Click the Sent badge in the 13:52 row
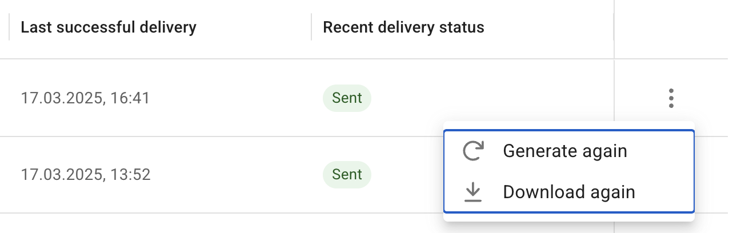This screenshot has width=737, height=233. coord(347,174)
